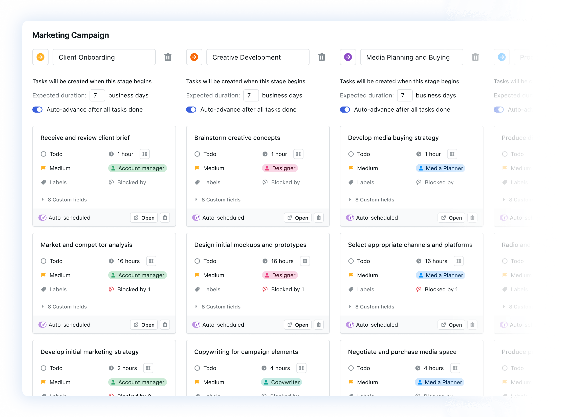
Task: Edit the Client Onboarding stage name field
Action: point(104,57)
